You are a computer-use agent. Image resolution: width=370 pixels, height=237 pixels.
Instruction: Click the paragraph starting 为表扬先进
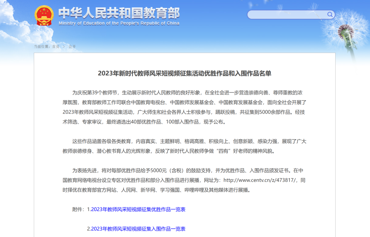coord(185,180)
